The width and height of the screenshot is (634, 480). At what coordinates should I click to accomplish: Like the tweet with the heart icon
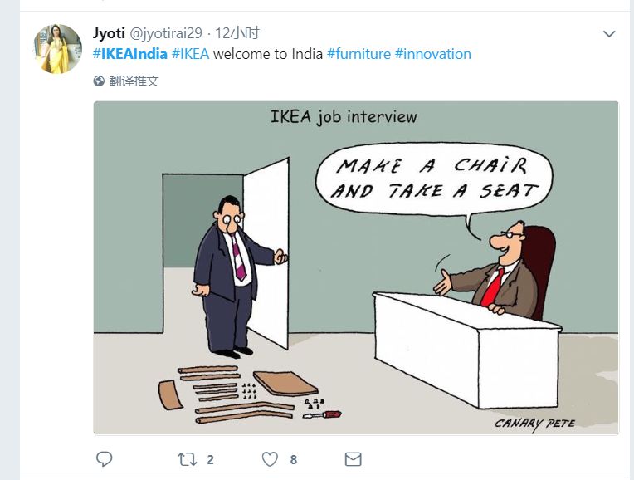[x=270, y=459]
